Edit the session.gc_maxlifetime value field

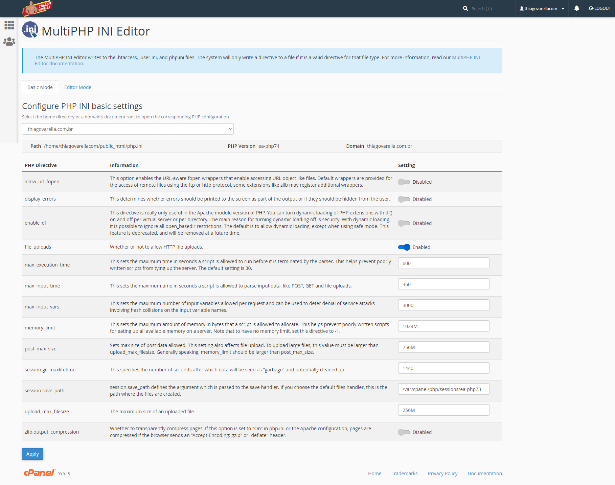(x=444, y=368)
